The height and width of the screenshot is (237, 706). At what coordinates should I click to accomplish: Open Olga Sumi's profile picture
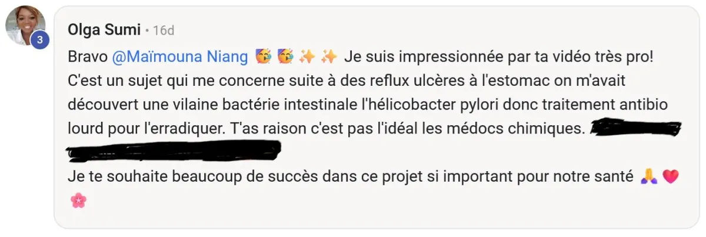point(26,26)
